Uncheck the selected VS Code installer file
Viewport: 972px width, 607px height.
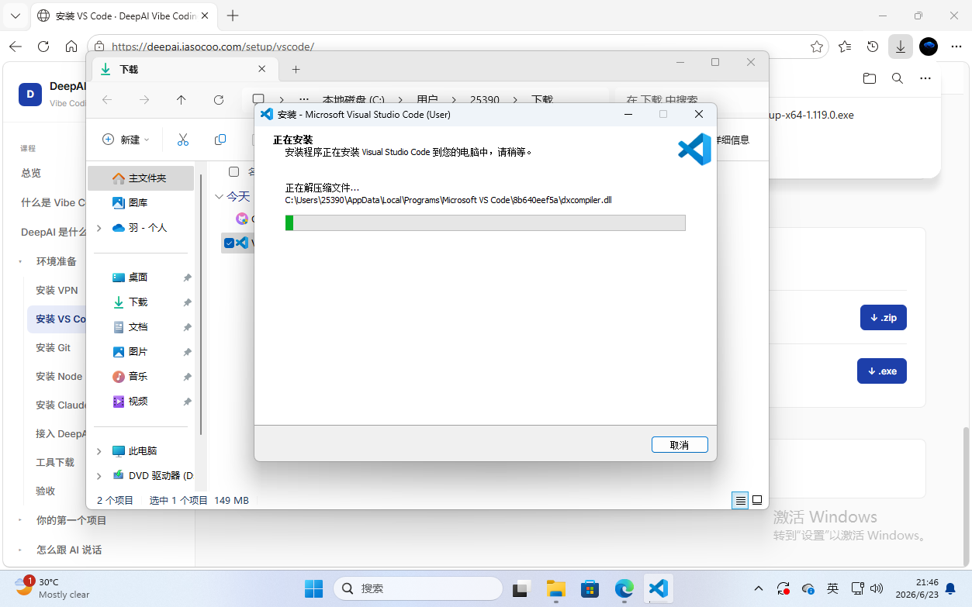(229, 243)
